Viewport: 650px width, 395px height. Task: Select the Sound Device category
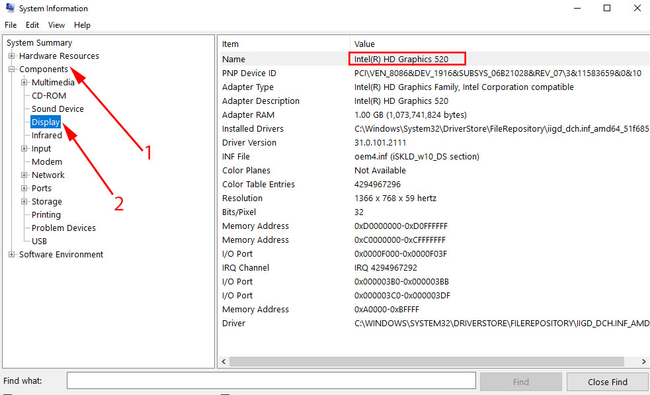tap(58, 109)
